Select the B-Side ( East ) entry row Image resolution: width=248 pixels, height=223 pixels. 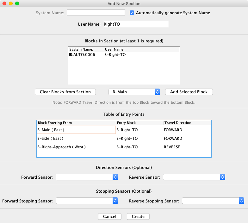click(76, 138)
